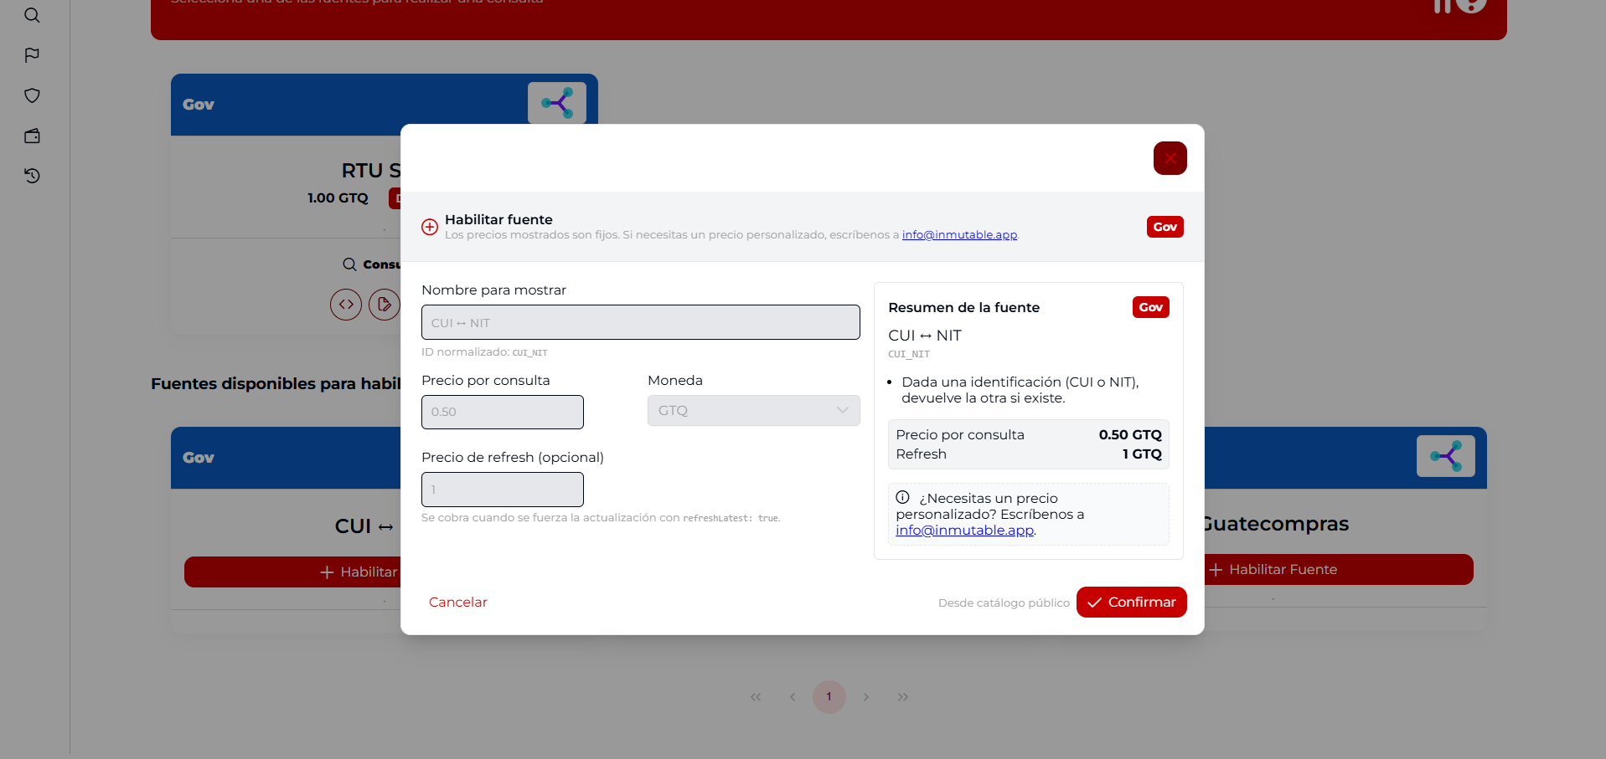Open info@inmutable.app link in dialog header
Image resolution: width=1606 pixels, height=759 pixels.
(959, 235)
